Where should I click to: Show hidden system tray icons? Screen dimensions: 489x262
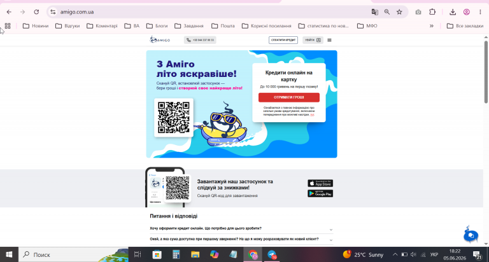coord(395,254)
